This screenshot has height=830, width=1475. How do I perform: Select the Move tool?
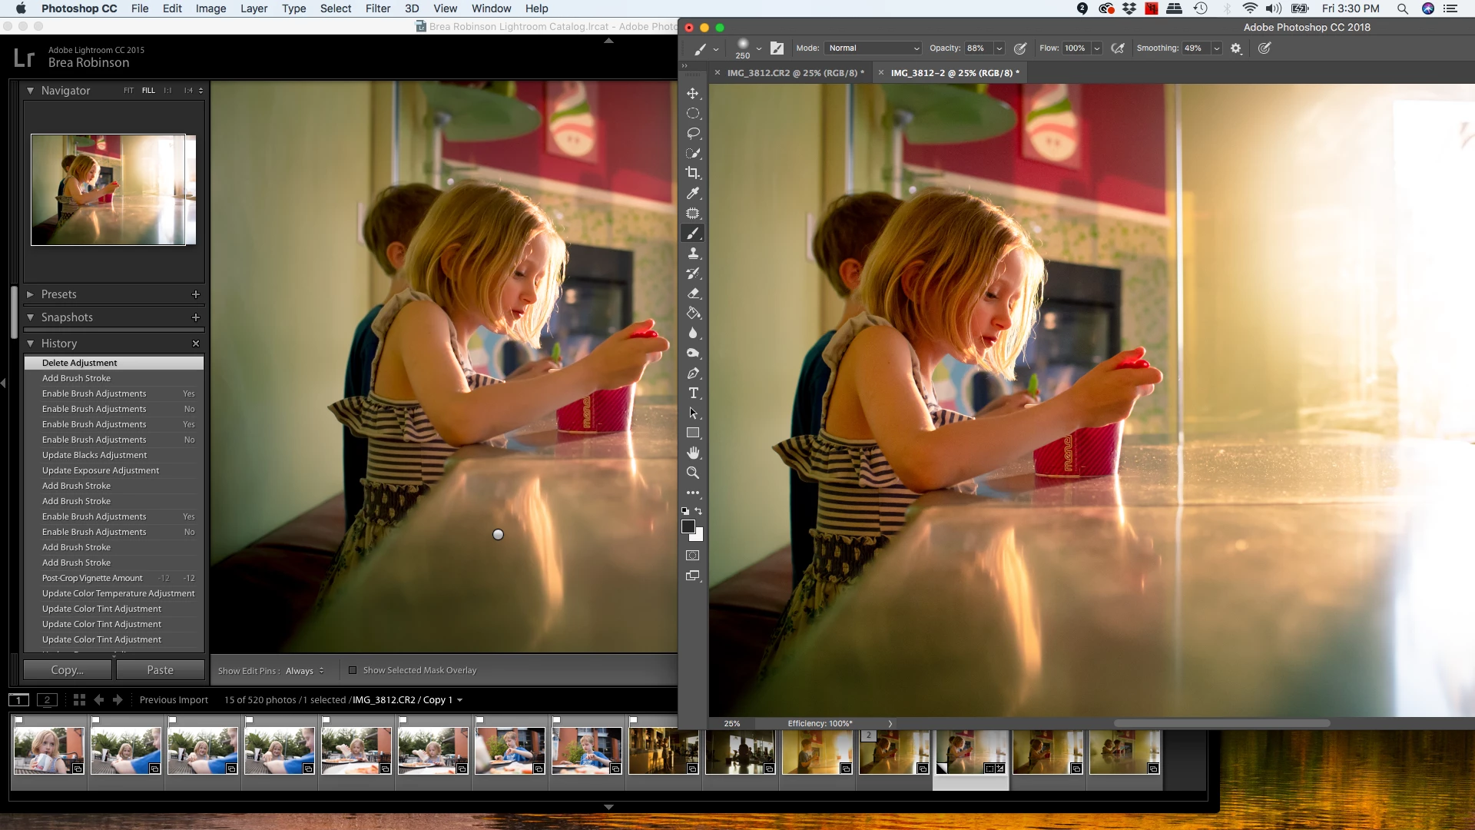click(693, 93)
